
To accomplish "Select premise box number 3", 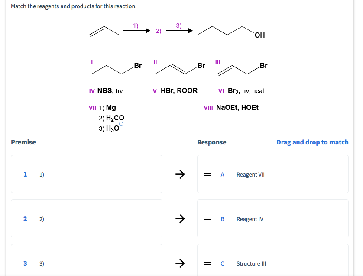I will pyautogui.click(x=87, y=260).
